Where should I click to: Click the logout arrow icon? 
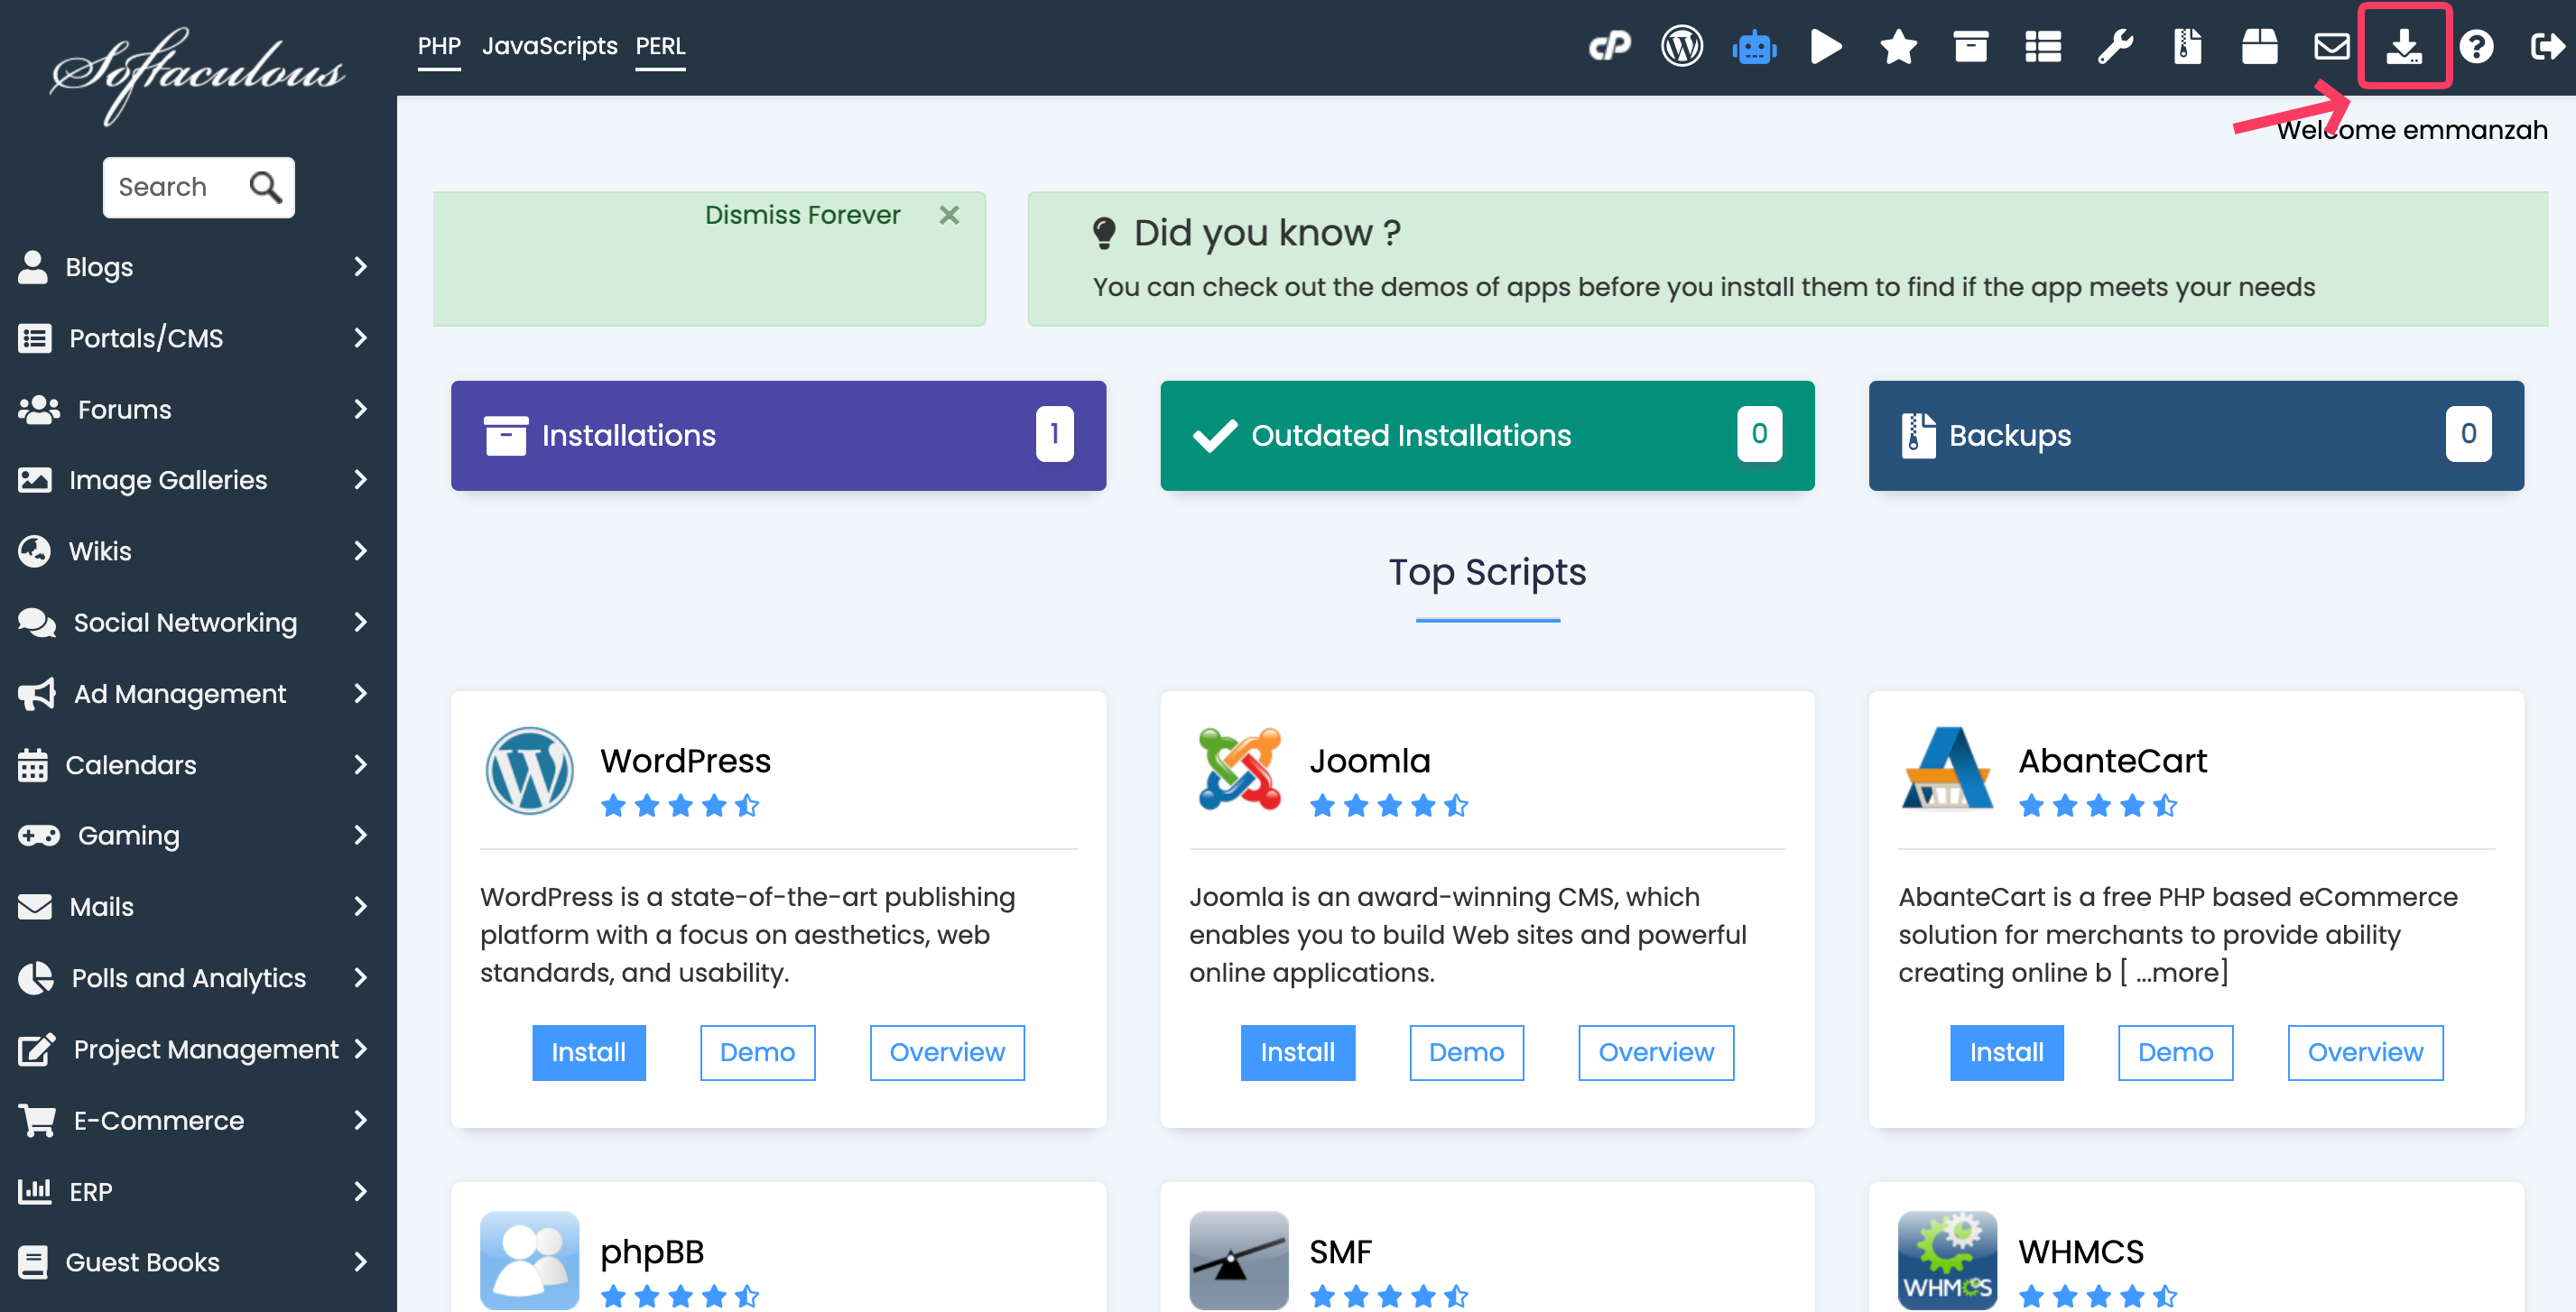coord(2548,46)
